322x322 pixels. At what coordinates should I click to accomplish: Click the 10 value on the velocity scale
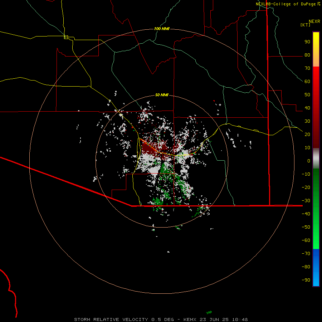307,148
